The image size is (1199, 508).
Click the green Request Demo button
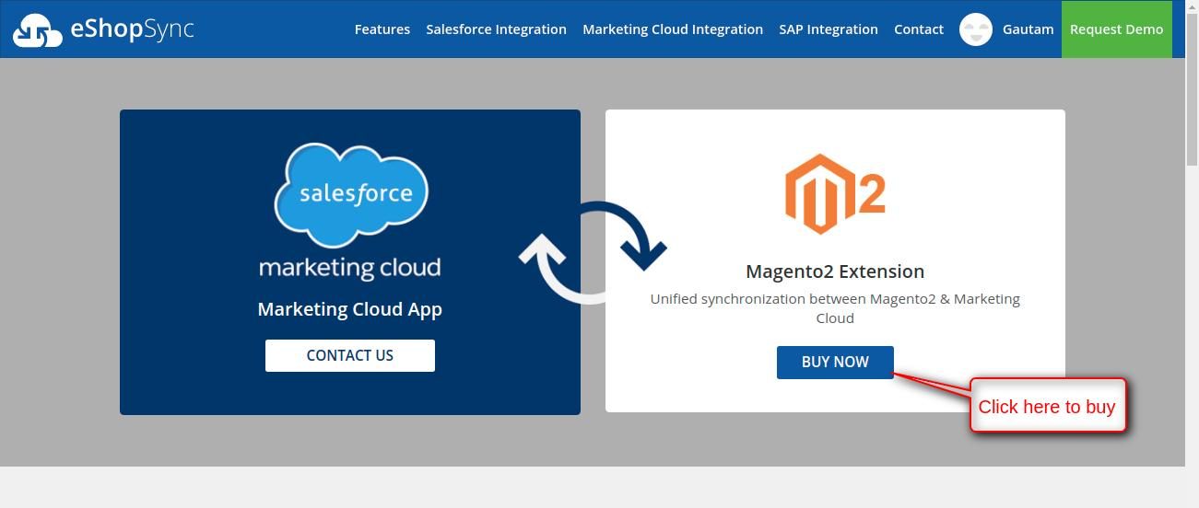[1116, 29]
